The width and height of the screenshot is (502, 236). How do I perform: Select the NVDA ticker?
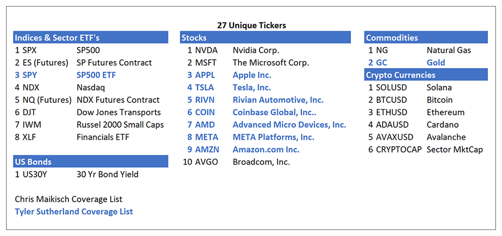[x=207, y=50]
